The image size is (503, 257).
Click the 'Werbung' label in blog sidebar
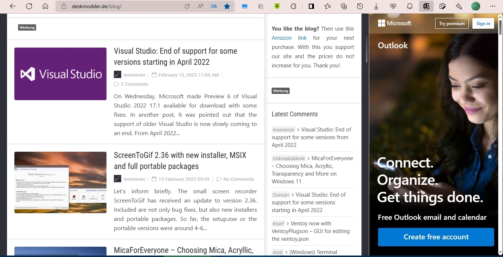click(x=280, y=91)
